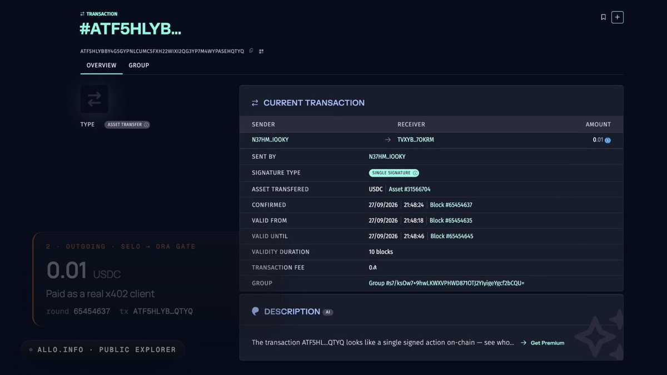Viewport: 667px width, 375px height.
Task: Open the Overview tab
Action: tap(102, 66)
